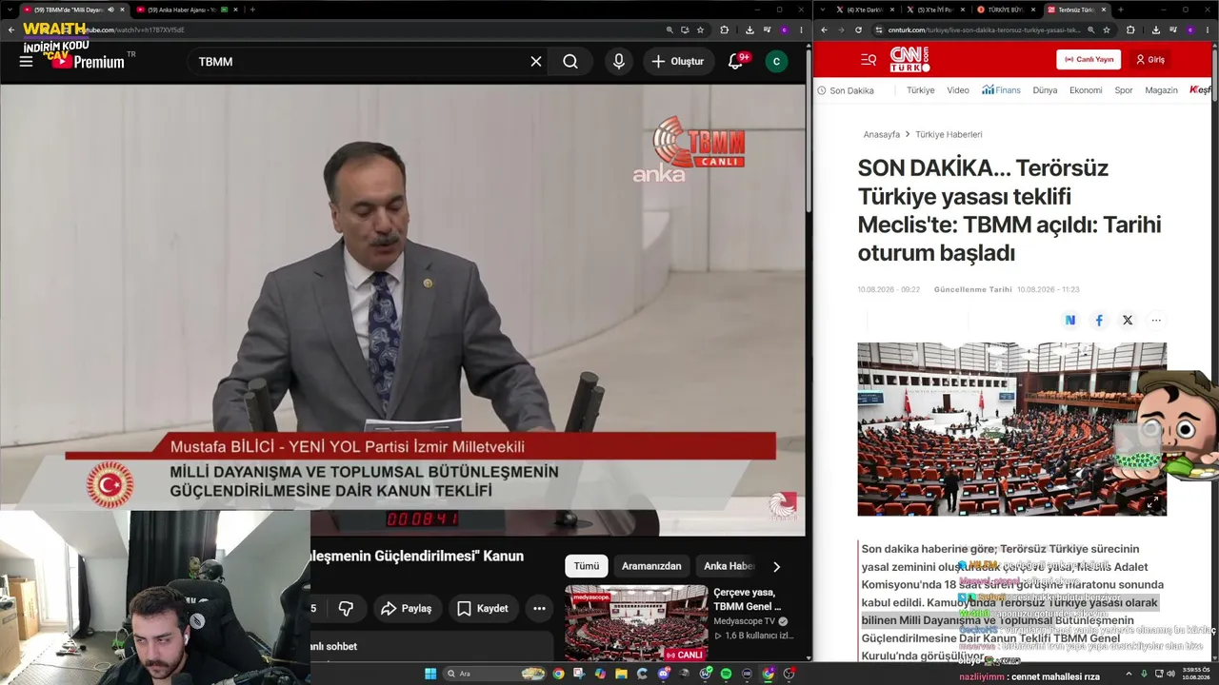Share the video via Paylaş button
The width and height of the screenshot is (1219, 685).
[x=407, y=608]
